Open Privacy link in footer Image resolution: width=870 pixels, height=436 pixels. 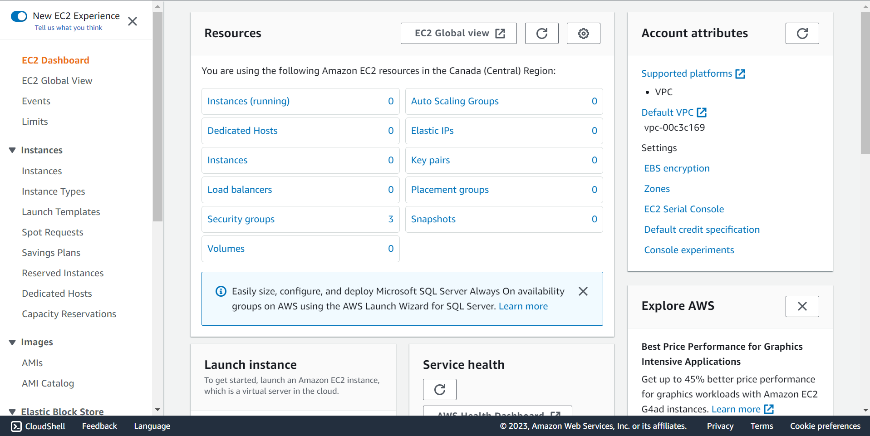point(720,426)
